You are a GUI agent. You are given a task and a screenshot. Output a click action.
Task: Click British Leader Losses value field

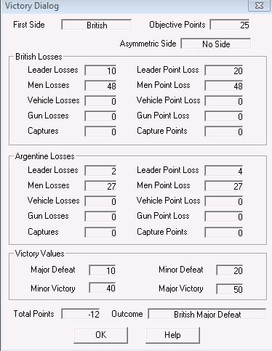pyautogui.click(x=100, y=70)
